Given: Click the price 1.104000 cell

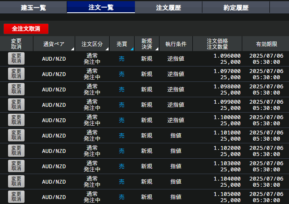Looking at the screenshot, I should pos(227,179).
